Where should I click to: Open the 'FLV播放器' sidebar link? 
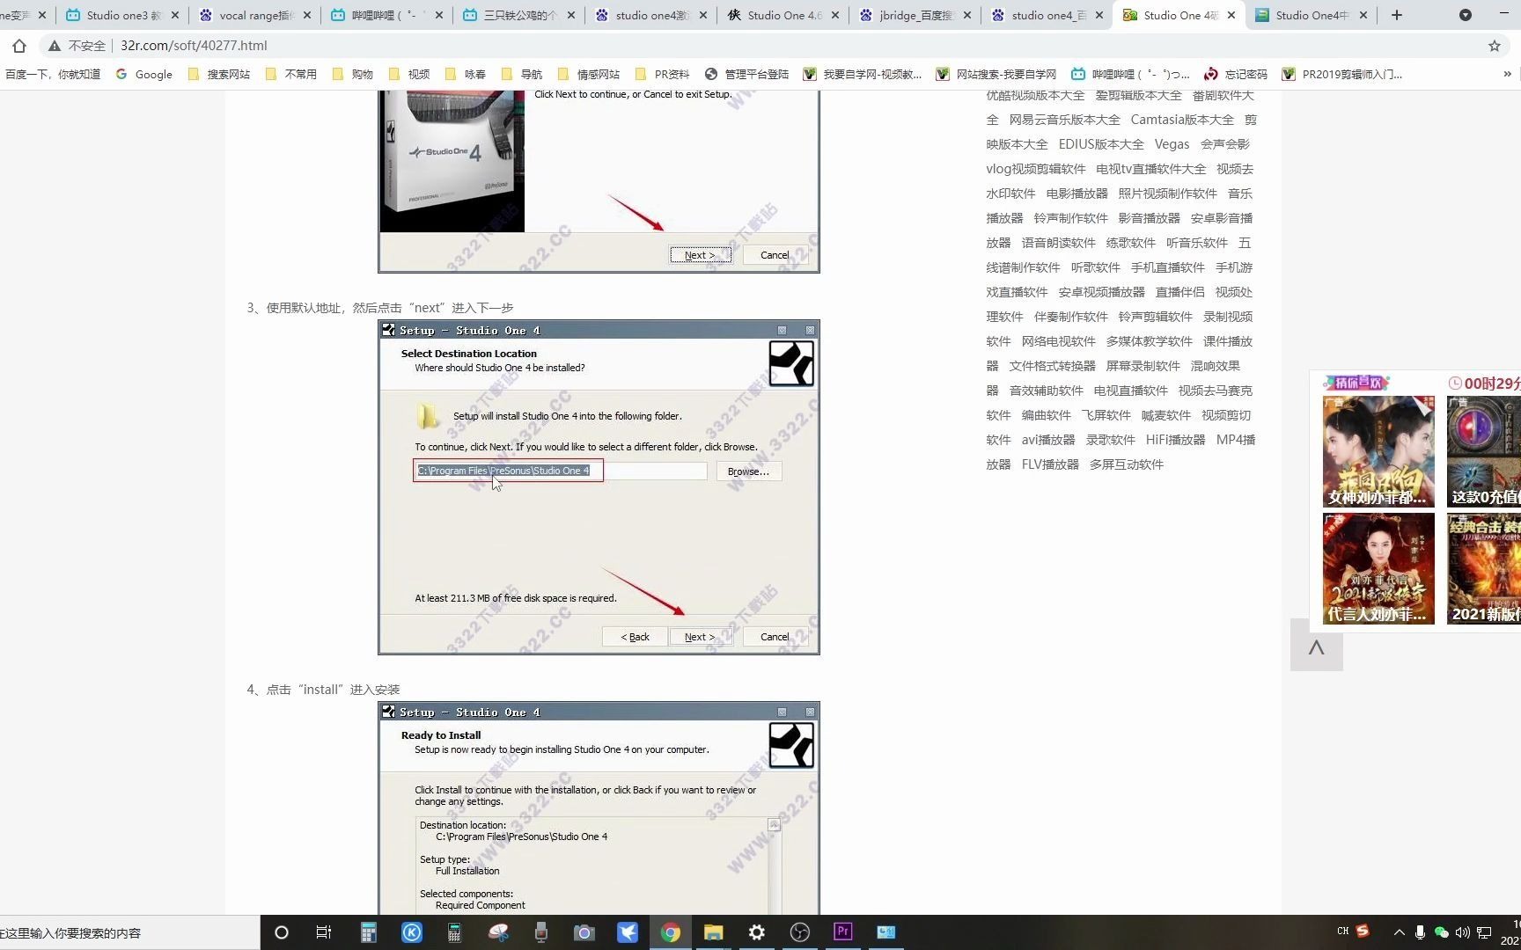[1050, 464]
